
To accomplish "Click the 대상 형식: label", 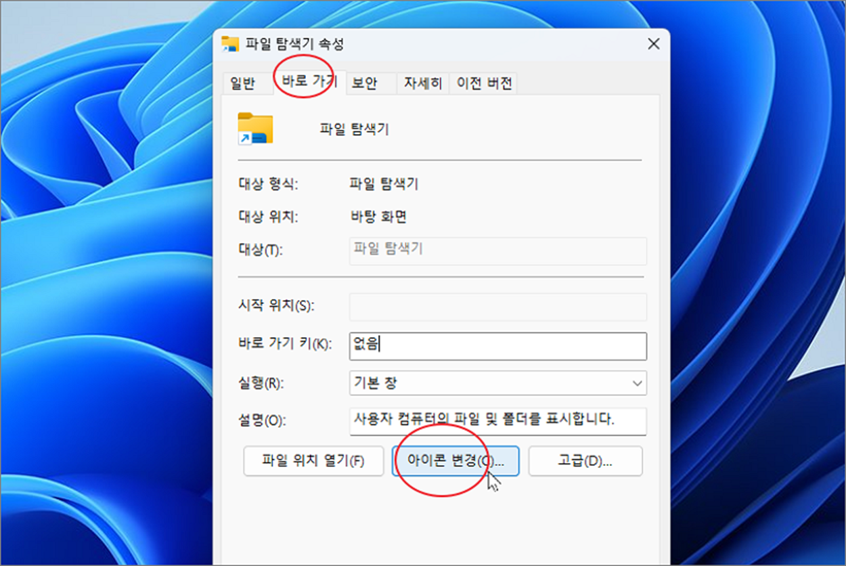I will [x=269, y=183].
